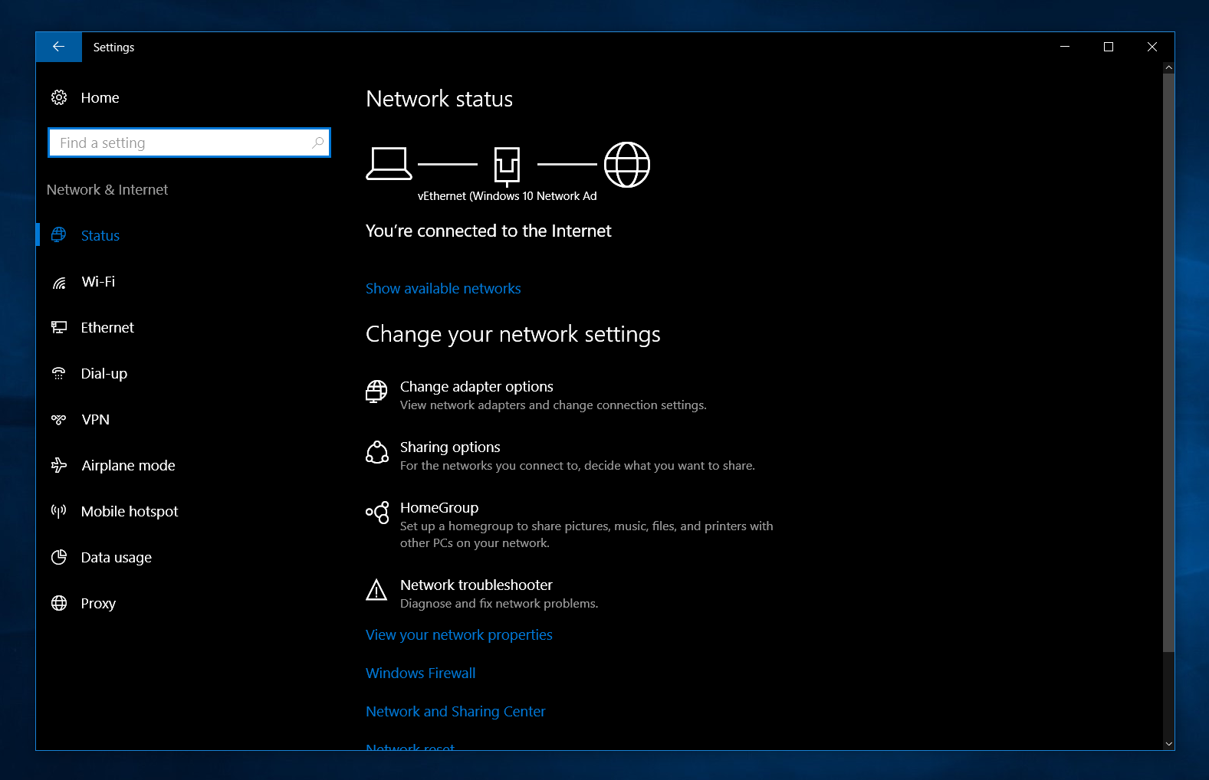Click the Ethernet adapter icon in diagram
The height and width of the screenshot is (780, 1209).
pyautogui.click(x=507, y=166)
